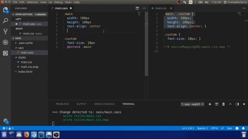Open OBS Studio from the taskbar

pos(56,135)
